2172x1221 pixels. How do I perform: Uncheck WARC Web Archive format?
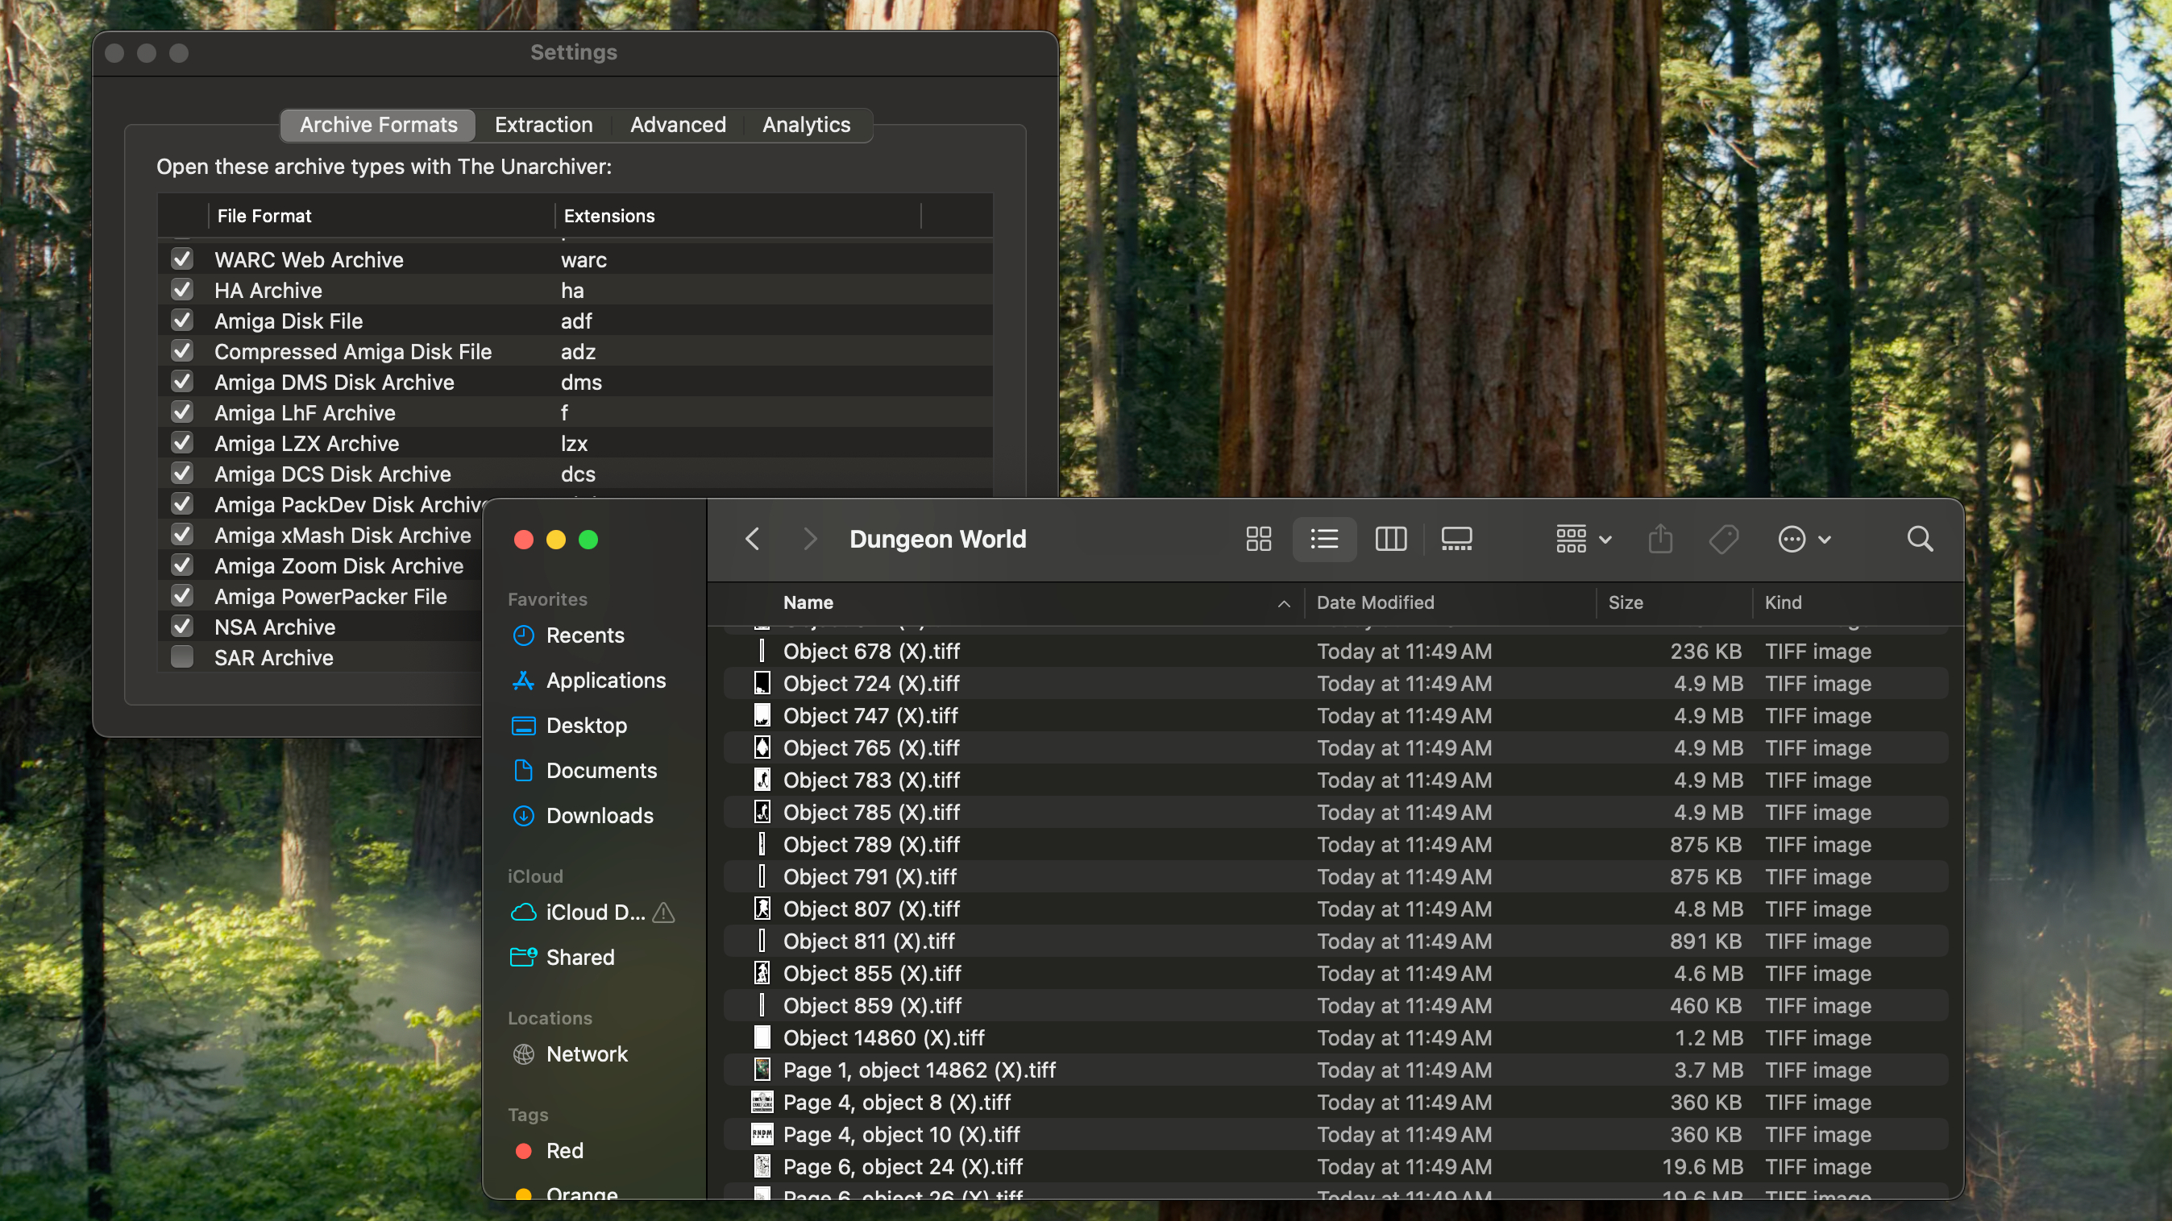182,259
